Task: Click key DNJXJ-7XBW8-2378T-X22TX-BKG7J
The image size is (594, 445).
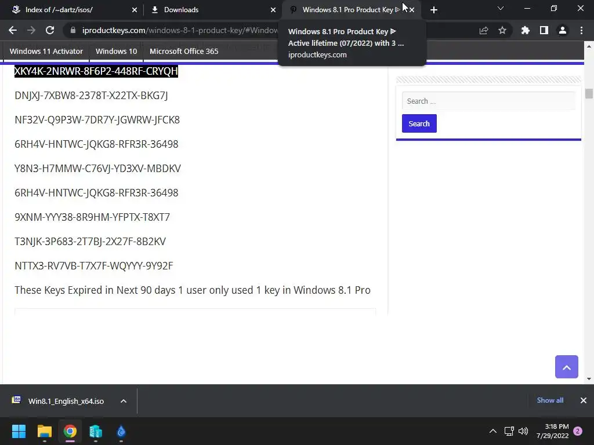Action: pyautogui.click(x=91, y=96)
